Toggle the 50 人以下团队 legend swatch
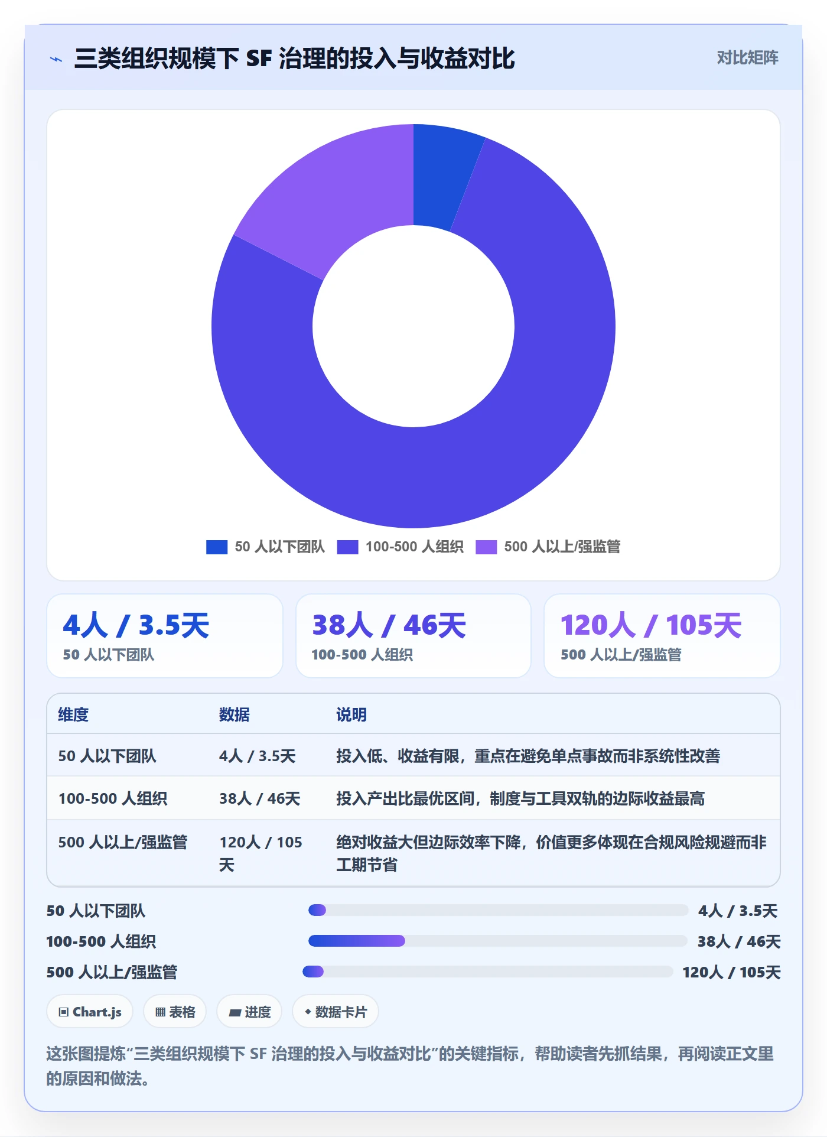Image resolution: width=827 pixels, height=1137 pixels. (x=217, y=547)
